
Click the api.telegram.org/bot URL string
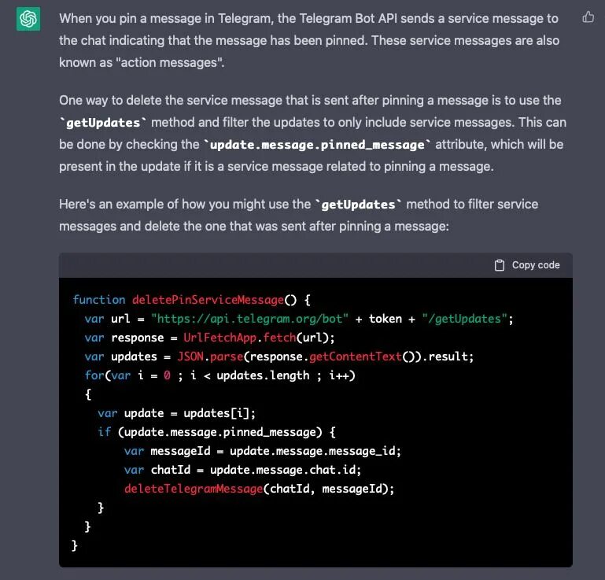tap(249, 319)
